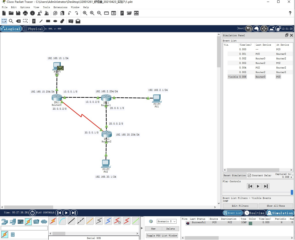Choose the Delete tool in the toolbar
The width and height of the screenshot is (295, 240).
[18, 21]
